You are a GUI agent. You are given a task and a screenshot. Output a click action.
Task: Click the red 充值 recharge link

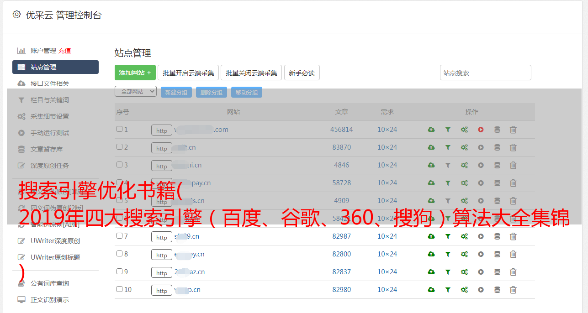click(x=64, y=51)
